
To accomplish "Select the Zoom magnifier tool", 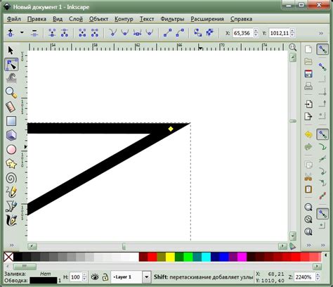I will (x=11, y=92).
